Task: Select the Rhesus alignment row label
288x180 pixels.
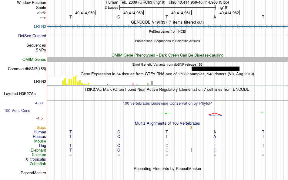Action: [39, 136]
